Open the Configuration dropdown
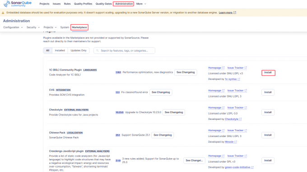307x172 pixels. click(x=13, y=27)
